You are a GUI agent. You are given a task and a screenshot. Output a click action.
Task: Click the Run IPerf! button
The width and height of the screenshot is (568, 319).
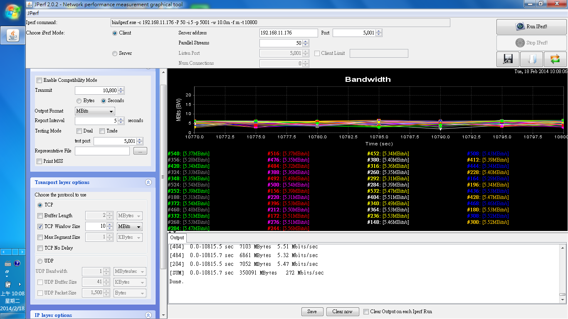point(531,27)
